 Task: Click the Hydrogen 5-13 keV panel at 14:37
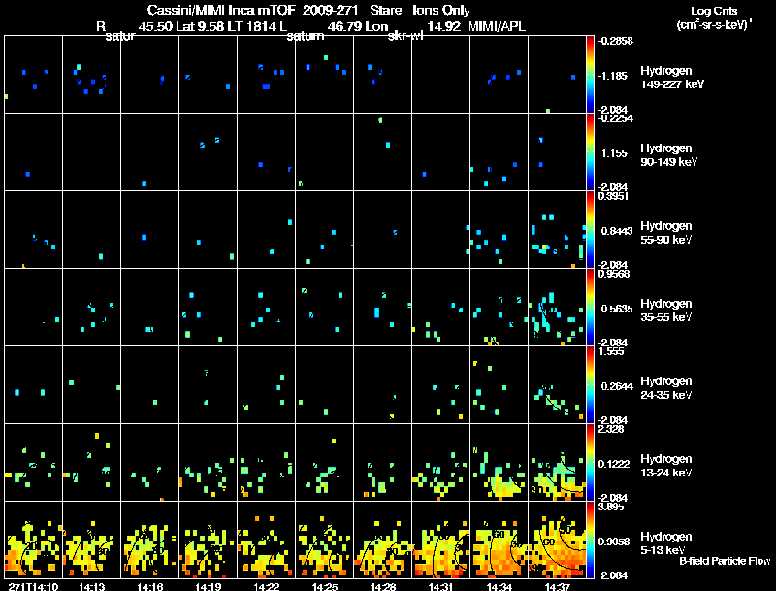point(557,540)
